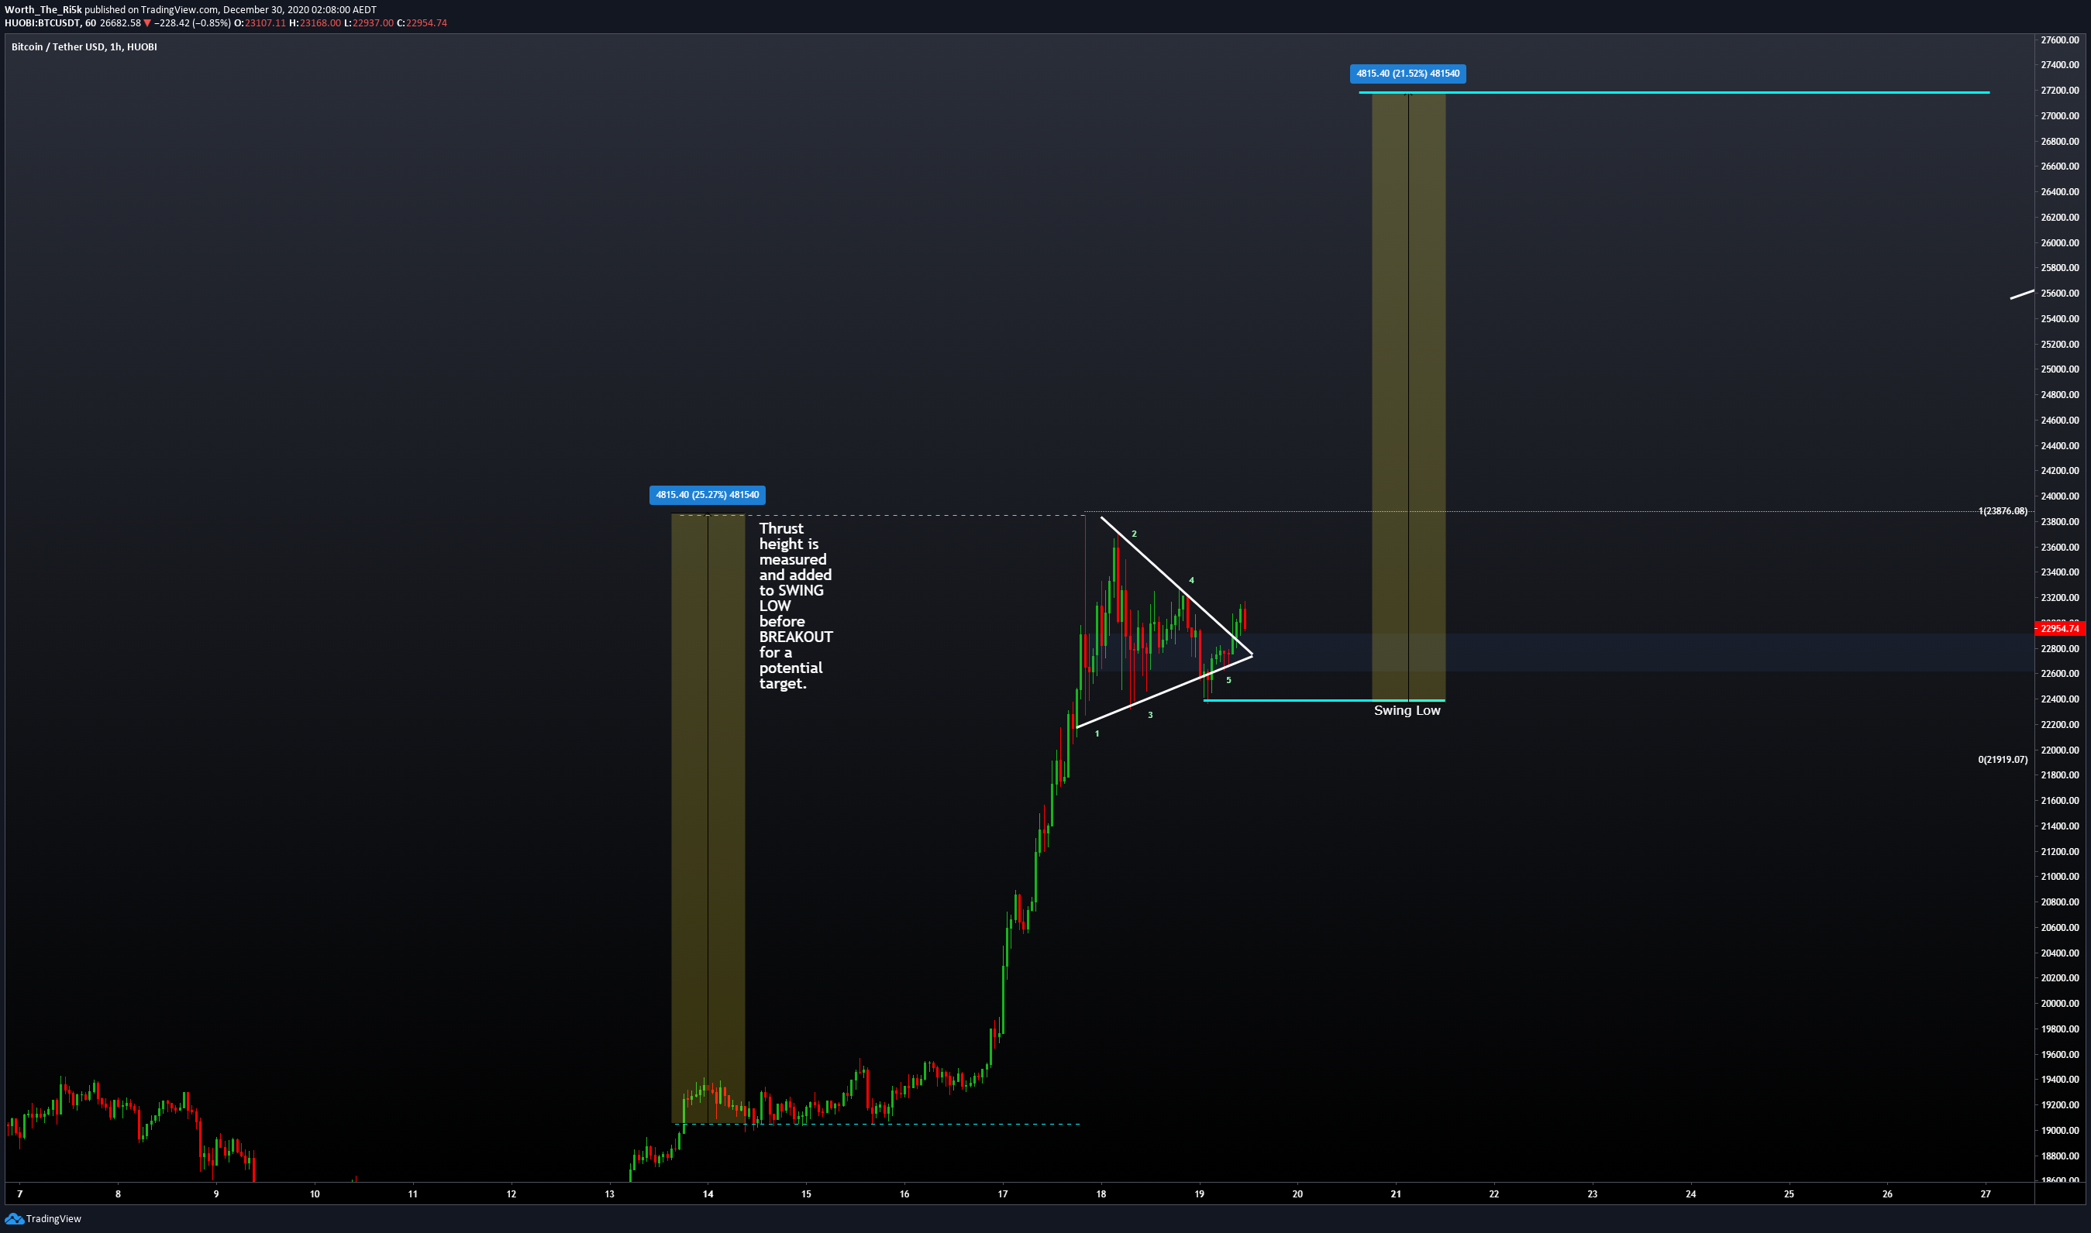
Task: Click the Bitcoin / Tether USD chart title
Action: 84,46
